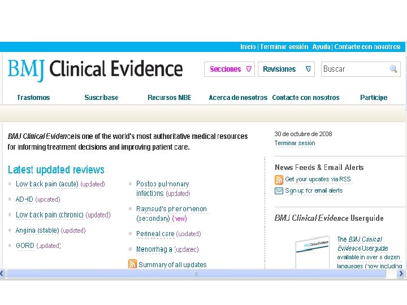This screenshot has width=407, height=305.
Task: Open the Revisiones dropdown
Action: coord(286,69)
